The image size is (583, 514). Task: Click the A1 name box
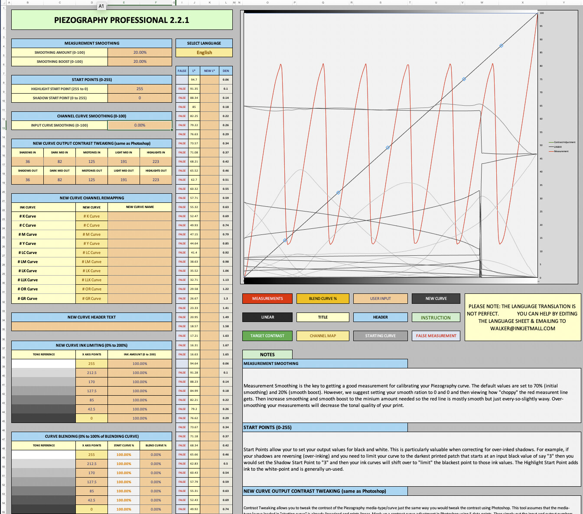101,6
